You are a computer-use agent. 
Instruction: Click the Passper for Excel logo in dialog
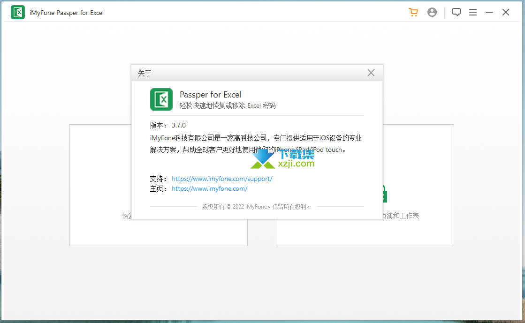(x=161, y=99)
